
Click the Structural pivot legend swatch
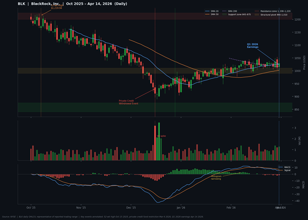[257, 14]
